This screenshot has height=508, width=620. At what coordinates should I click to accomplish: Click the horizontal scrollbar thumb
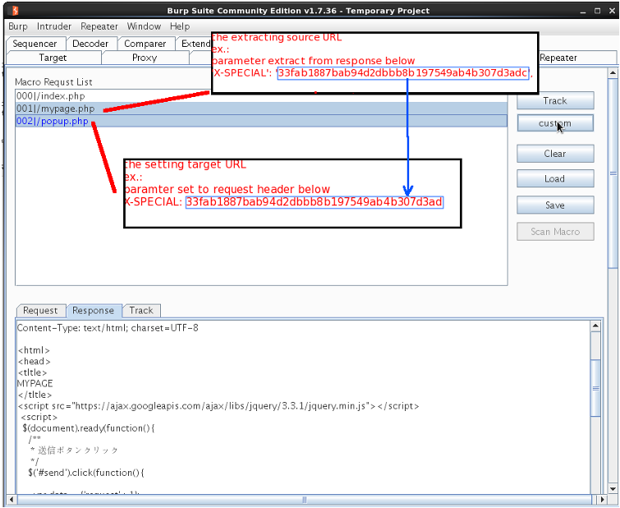(x=305, y=499)
